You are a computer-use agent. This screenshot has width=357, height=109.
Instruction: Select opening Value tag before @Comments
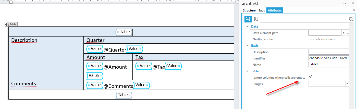coord(95,85)
